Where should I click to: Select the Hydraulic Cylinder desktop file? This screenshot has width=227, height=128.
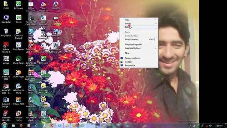[56, 20]
